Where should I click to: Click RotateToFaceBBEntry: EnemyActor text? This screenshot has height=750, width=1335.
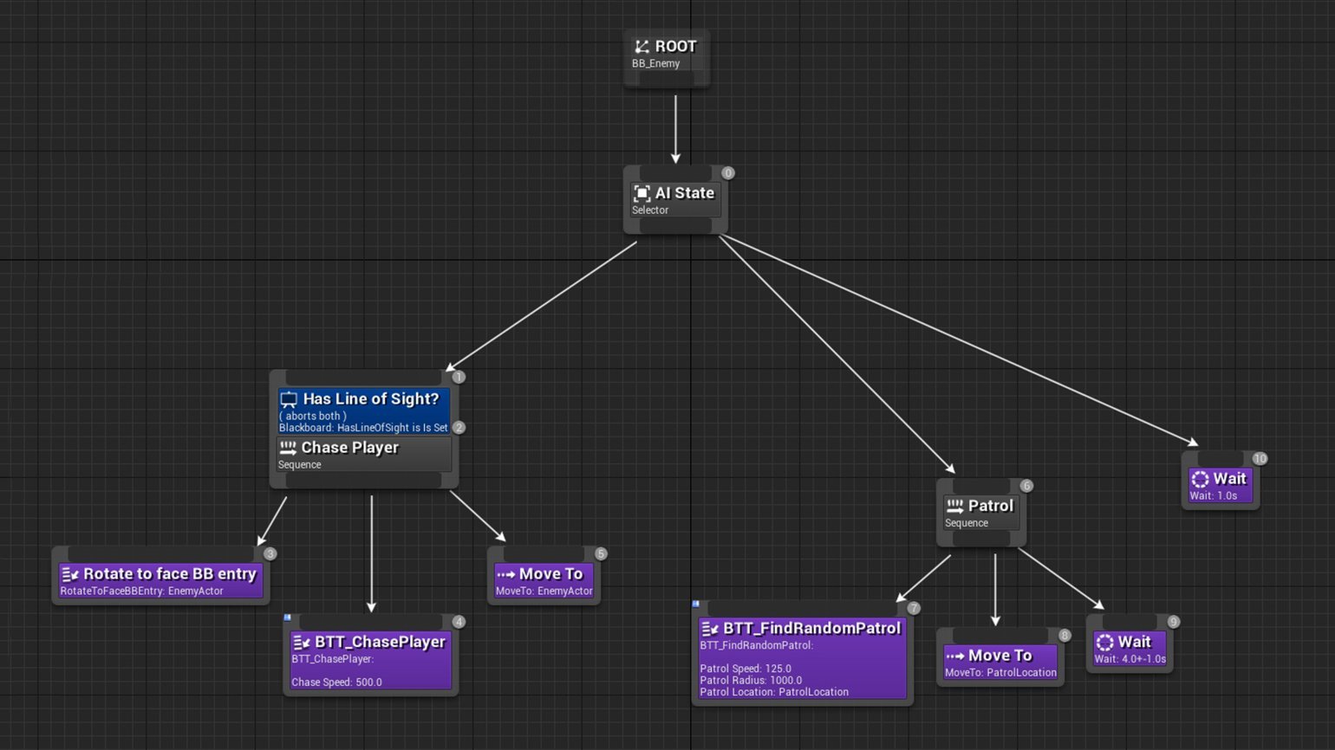142,592
